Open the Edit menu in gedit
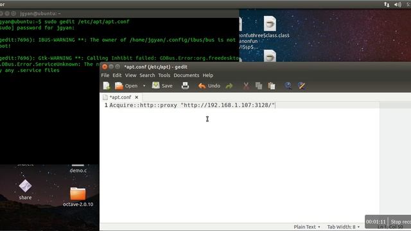 (x=117, y=75)
